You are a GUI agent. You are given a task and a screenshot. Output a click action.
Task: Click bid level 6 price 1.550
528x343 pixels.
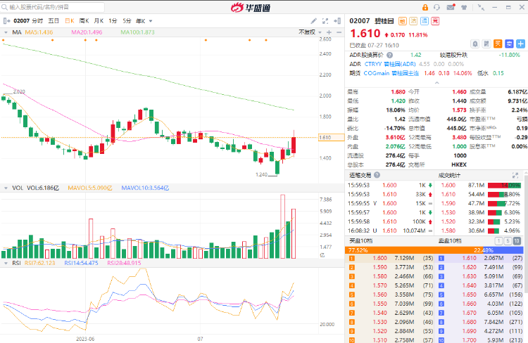[380, 304]
